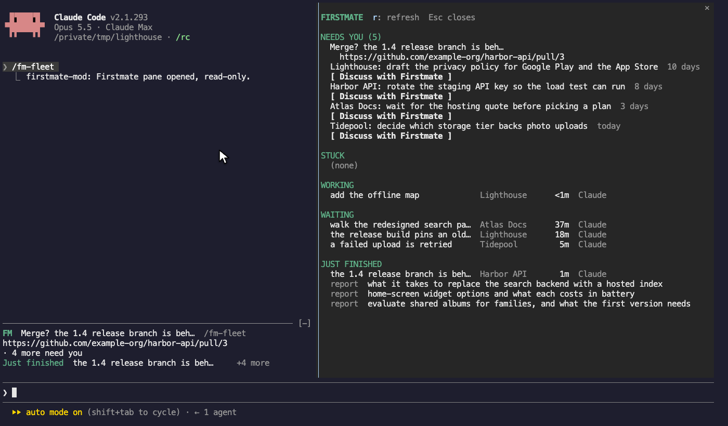Open the harbor-api pull/3 link in Firstmate pane
The image size is (728, 426).
pyautogui.click(x=452, y=57)
